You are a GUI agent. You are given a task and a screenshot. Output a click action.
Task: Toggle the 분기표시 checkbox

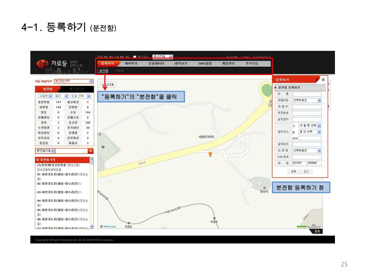pos(135,57)
